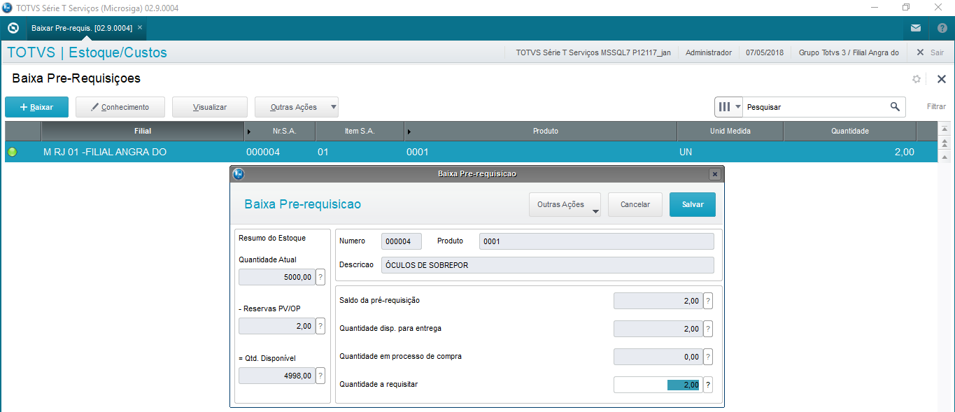The image size is (955, 412).
Task: Close the Baixar Pre-requis. tab
Action: pos(140,28)
